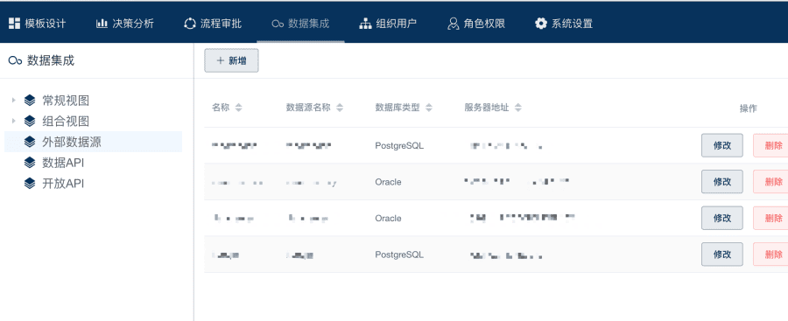Click Oracle cell in third row
This screenshot has width=788, height=321.
[388, 219]
